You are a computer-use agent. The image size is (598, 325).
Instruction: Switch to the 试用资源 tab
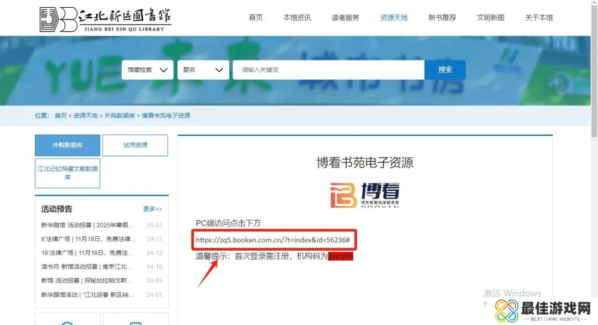(135, 145)
